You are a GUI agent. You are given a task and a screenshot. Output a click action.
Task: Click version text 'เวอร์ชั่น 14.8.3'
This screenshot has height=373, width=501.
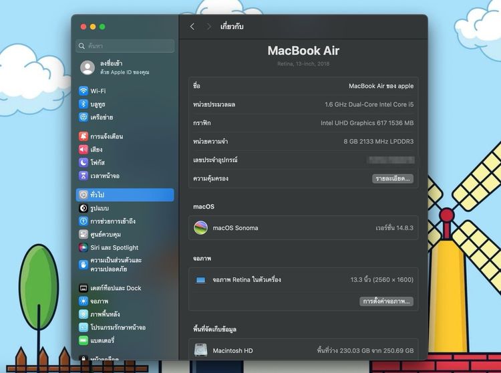(394, 227)
